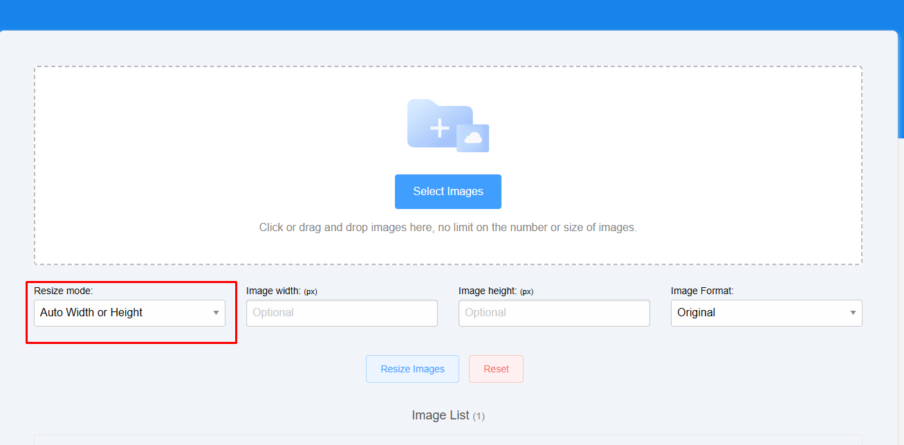This screenshot has width=904, height=445.
Task: Click the cloud icon next to the upload folder
Action: coord(473,138)
